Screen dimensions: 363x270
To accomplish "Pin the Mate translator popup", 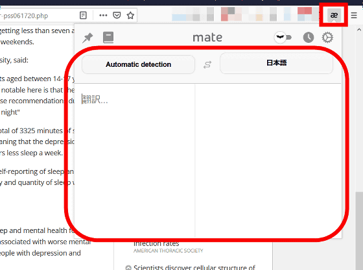I will (x=88, y=38).
